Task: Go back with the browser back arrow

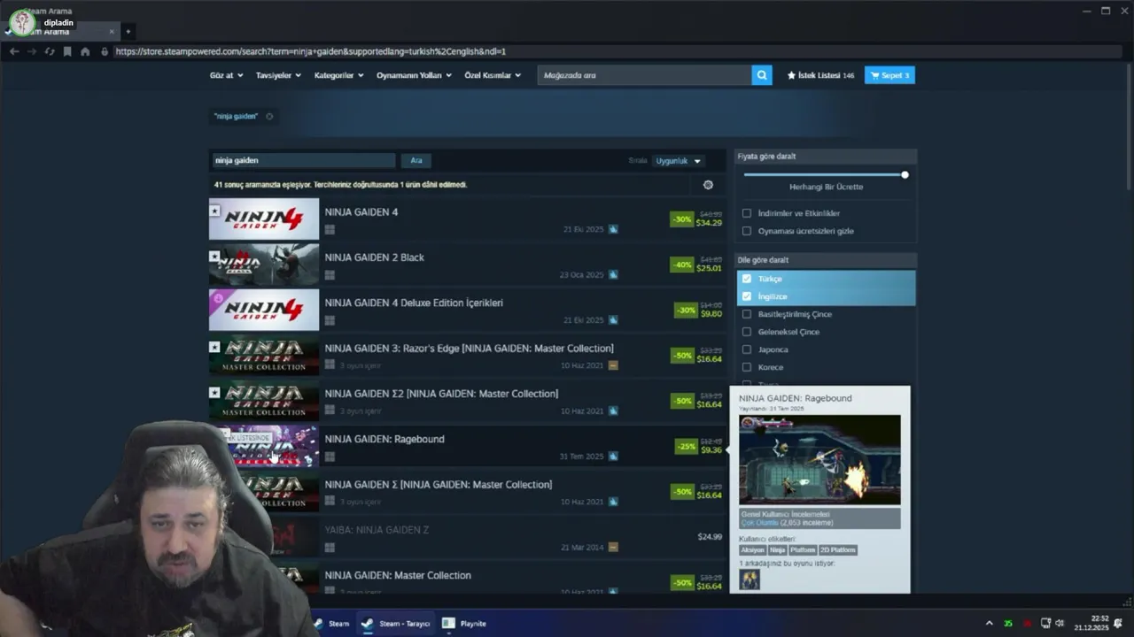Action: point(13,51)
